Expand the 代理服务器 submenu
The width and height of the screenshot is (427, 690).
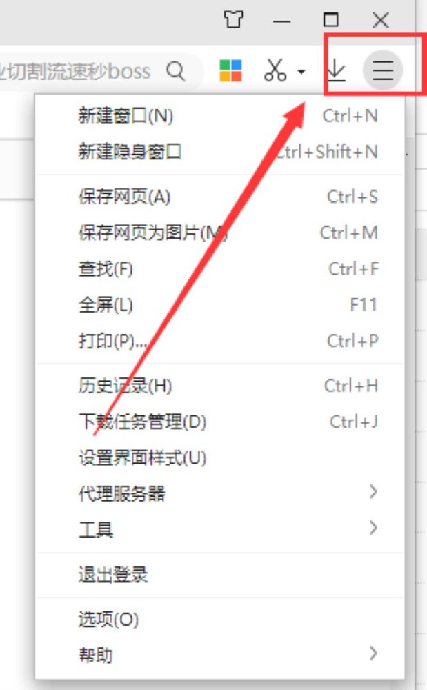coord(220,493)
